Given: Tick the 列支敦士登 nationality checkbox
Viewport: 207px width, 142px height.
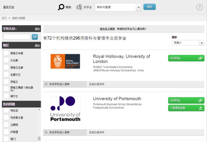Looking at the screenshot, I should coord(6,117).
